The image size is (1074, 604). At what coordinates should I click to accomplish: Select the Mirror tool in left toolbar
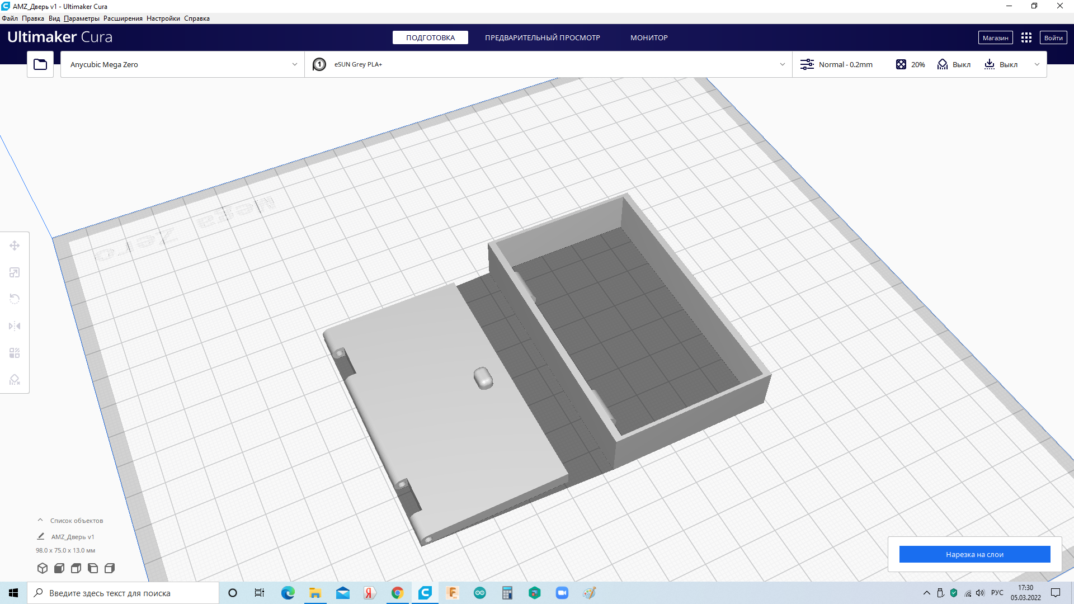(15, 326)
